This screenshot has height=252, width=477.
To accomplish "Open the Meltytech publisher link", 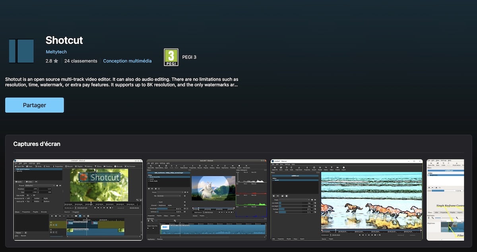I will pyautogui.click(x=56, y=52).
